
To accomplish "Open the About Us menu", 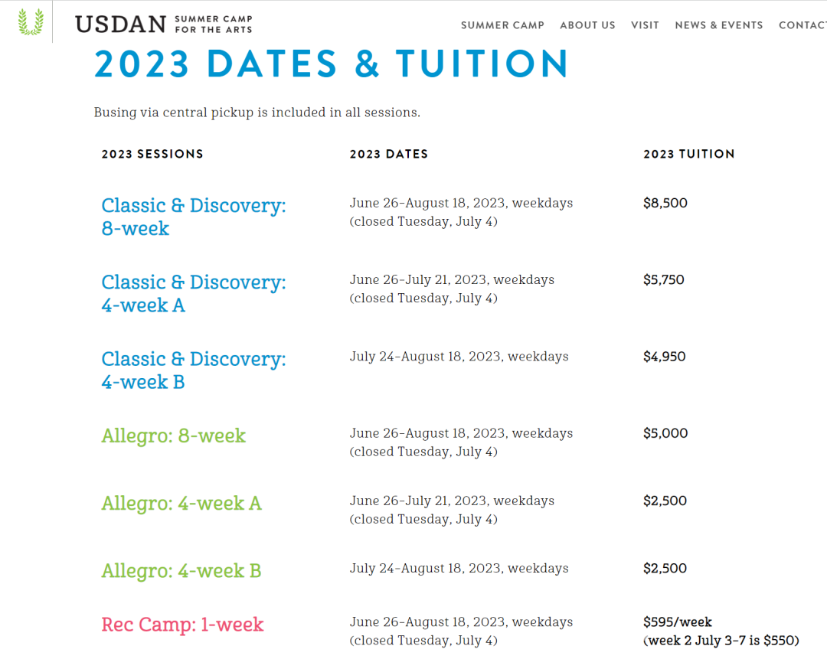I will point(587,25).
